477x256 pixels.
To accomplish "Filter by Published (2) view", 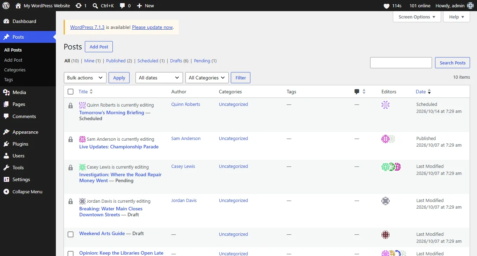I will pyautogui.click(x=119, y=61).
